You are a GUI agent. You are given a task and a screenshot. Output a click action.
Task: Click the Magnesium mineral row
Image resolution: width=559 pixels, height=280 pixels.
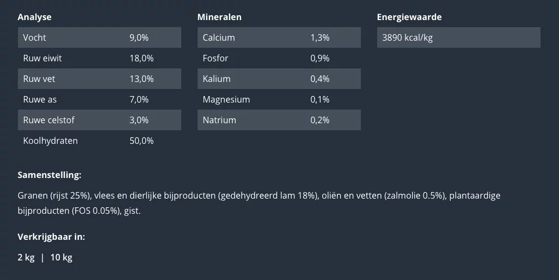coord(279,100)
